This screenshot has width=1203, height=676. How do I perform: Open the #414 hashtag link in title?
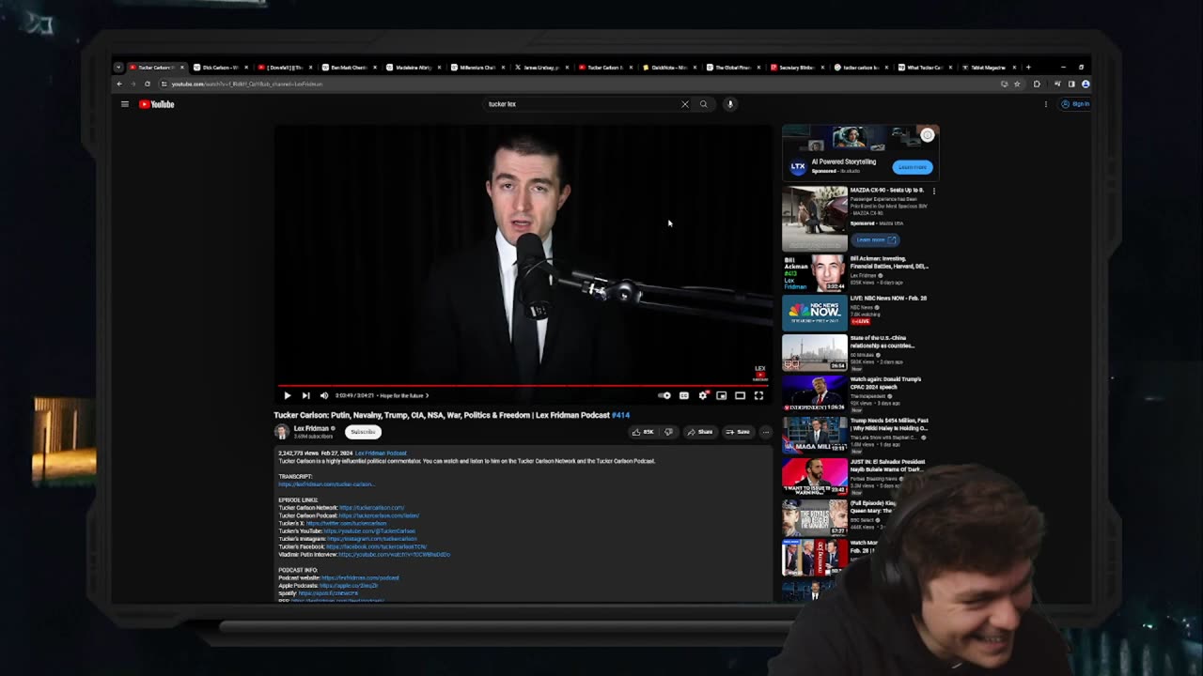[620, 415]
